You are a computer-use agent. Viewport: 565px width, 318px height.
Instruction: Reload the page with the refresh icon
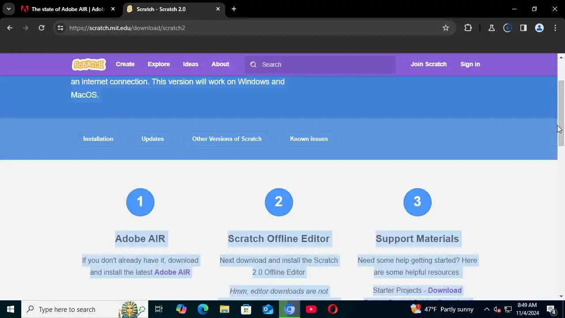tap(41, 28)
